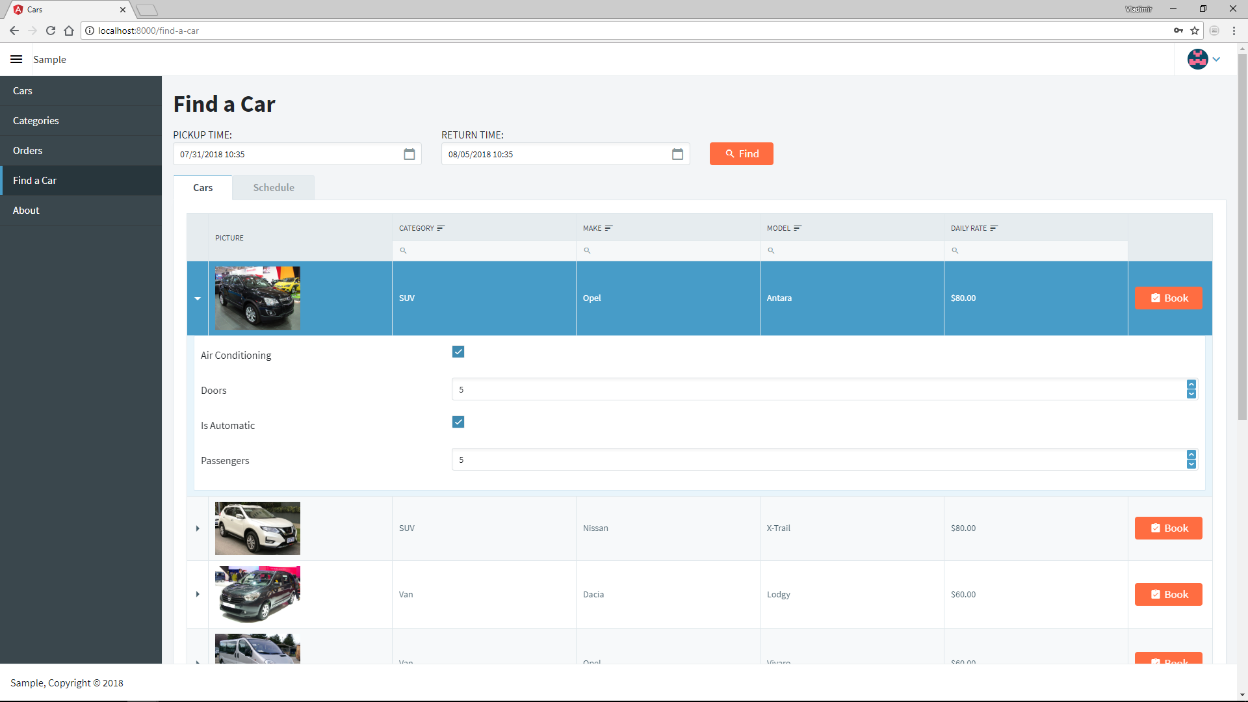Click the Dacia Lodgy car picture

(x=257, y=594)
